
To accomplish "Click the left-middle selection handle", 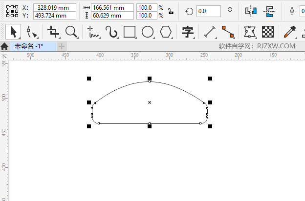I will (x=89, y=102).
